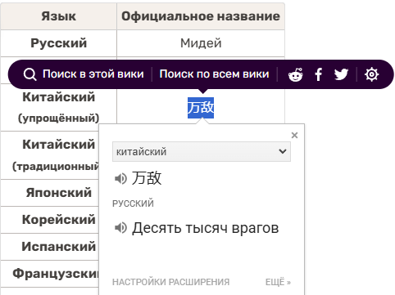Share selection on Reddit
Screen dimensions: 395x295
pos(296,74)
